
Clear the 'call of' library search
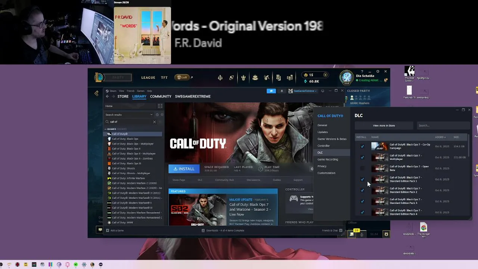[154, 122]
